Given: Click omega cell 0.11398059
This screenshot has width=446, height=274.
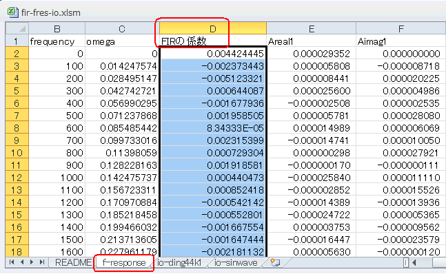Looking at the screenshot, I should [122, 153].
